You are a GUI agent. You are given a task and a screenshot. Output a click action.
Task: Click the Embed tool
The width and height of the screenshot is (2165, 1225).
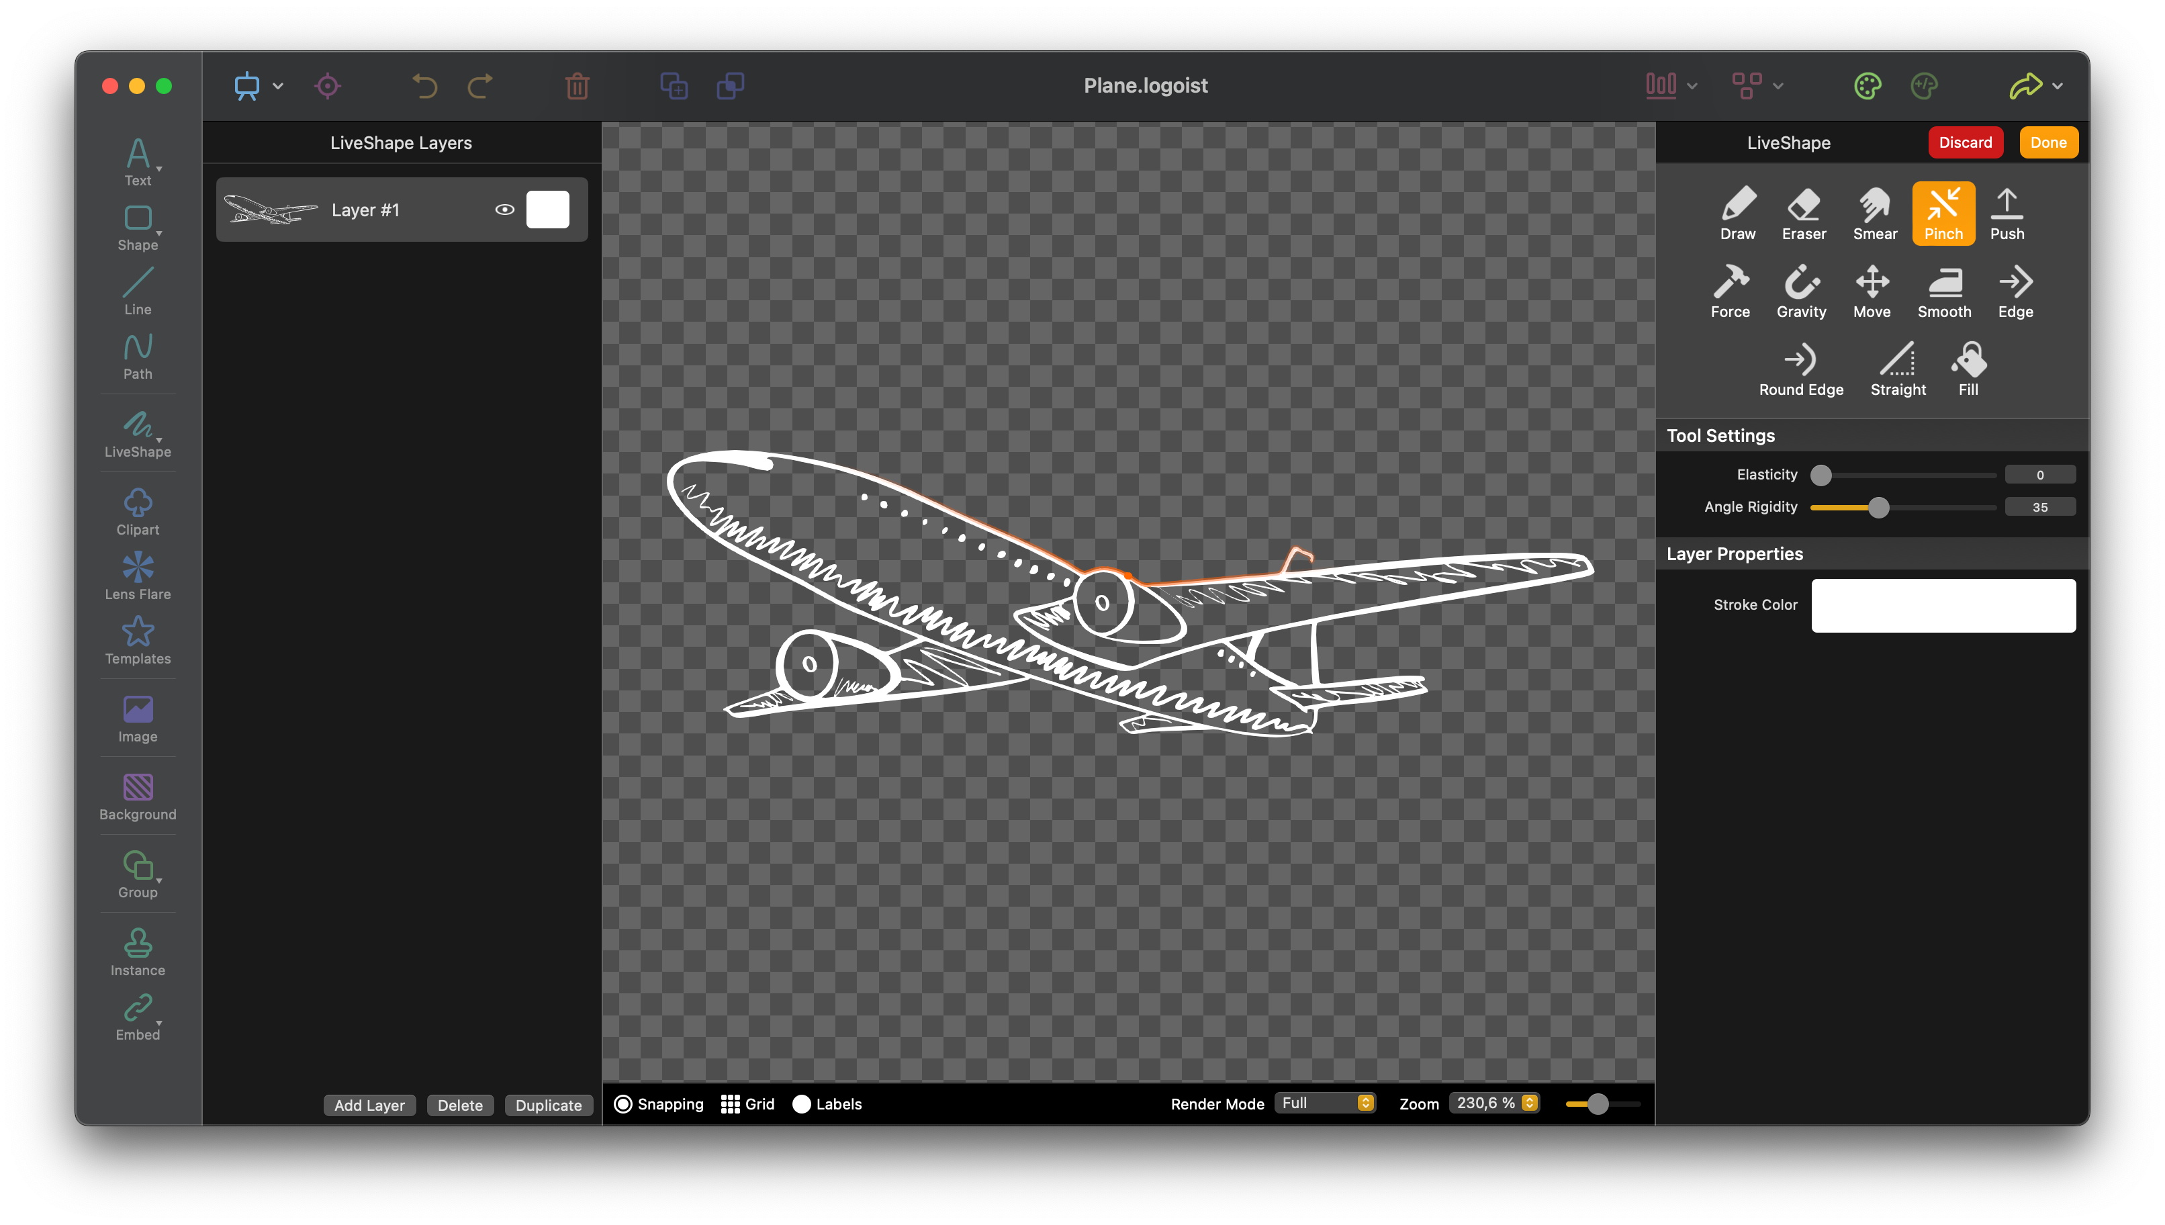click(x=138, y=1017)
